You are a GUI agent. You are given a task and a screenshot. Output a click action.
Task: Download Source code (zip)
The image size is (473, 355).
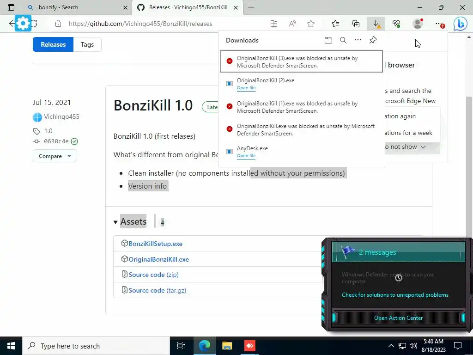[153, 275]
